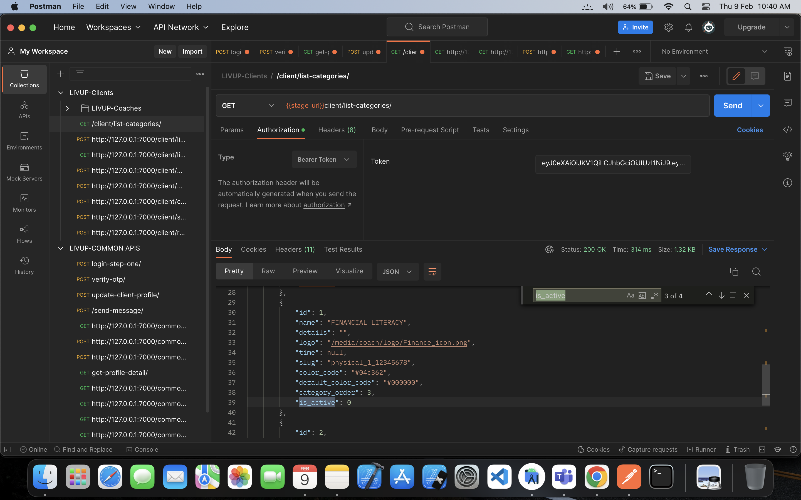Copy the response body with copy icon

734,271
